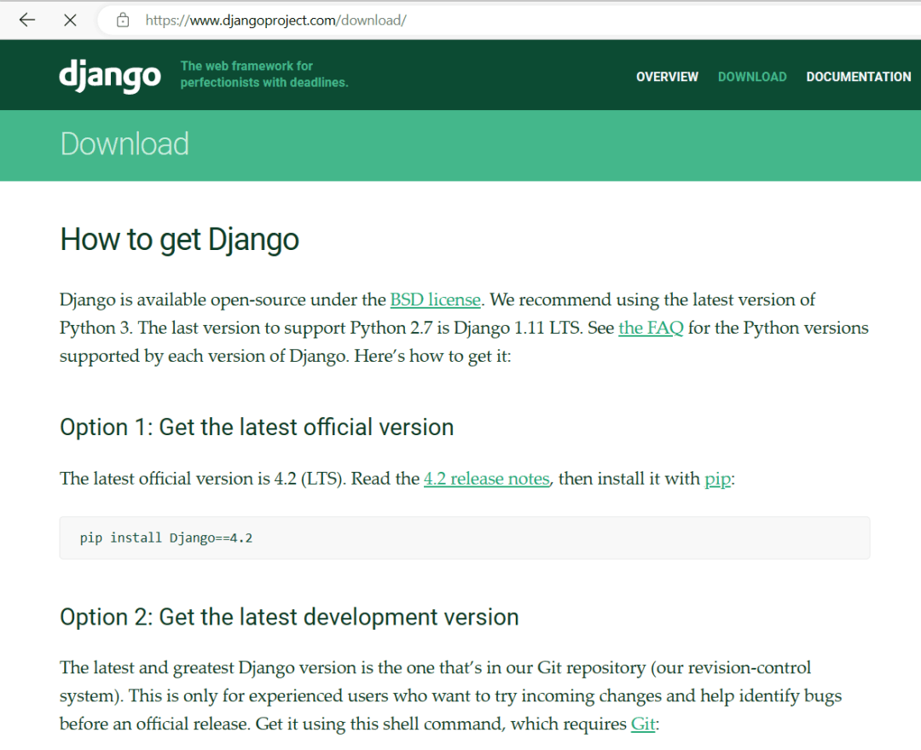This screenshot has height=750, width=921.
Task: Click the pip install Django==4.2 code block
Action: (x=464, y=538)
